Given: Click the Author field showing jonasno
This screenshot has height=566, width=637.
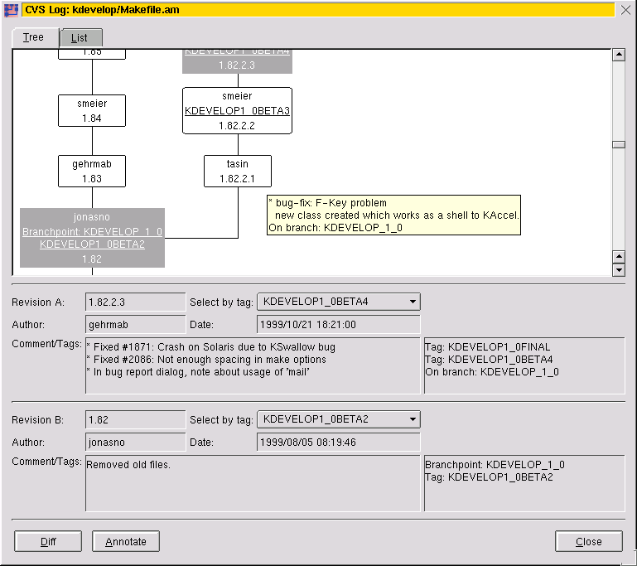Looking at the screenshot, I should pyautogui.click(x=135, y=442).
